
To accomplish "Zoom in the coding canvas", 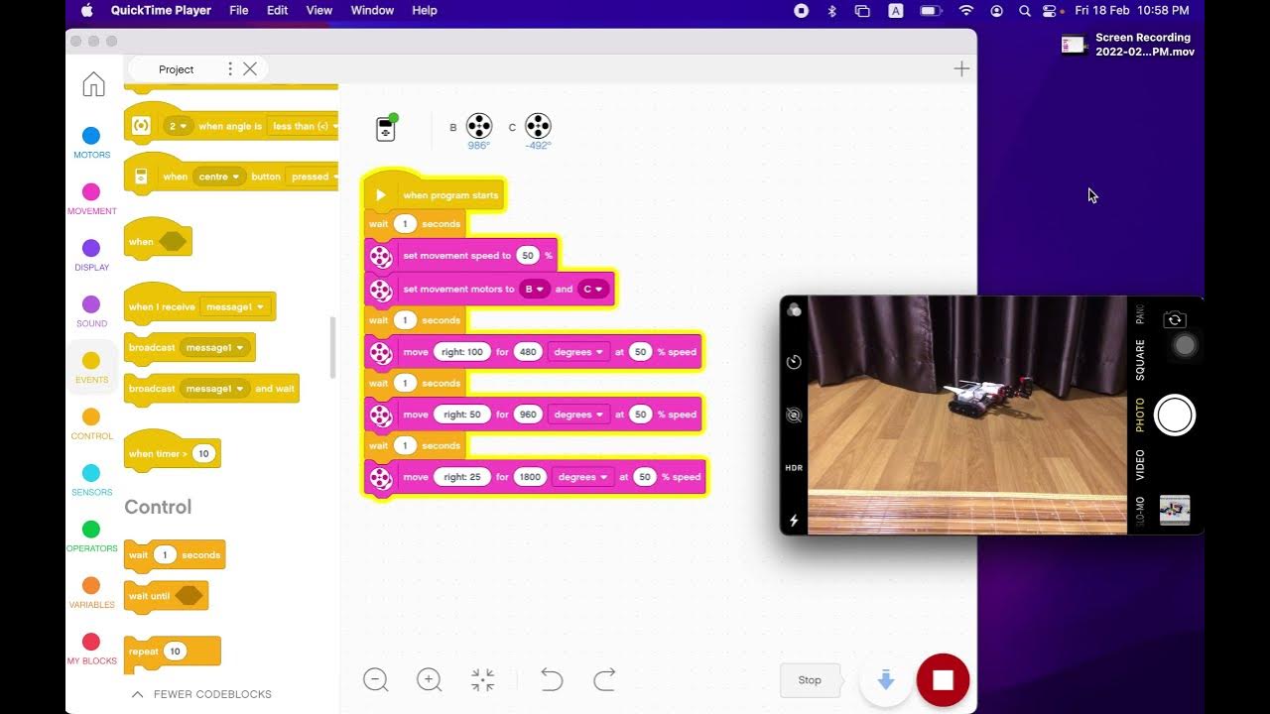I will coord(429,680).
